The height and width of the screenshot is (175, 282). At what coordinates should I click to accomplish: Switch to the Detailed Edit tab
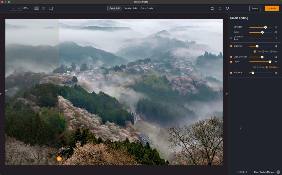click(130, 8)
